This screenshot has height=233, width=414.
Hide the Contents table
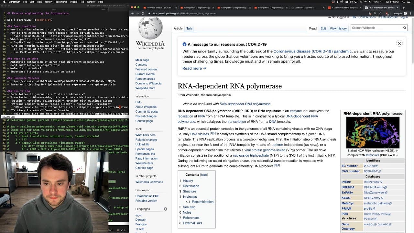pos(204,175)
